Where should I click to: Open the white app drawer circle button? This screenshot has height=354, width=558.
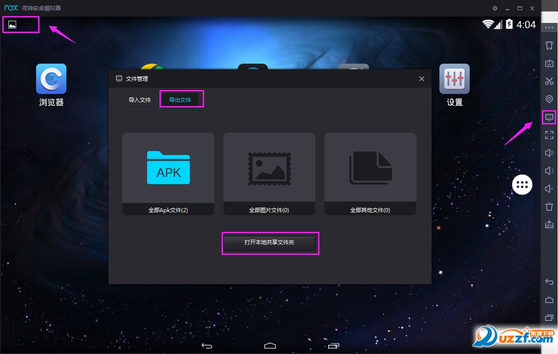pos(522,185)
